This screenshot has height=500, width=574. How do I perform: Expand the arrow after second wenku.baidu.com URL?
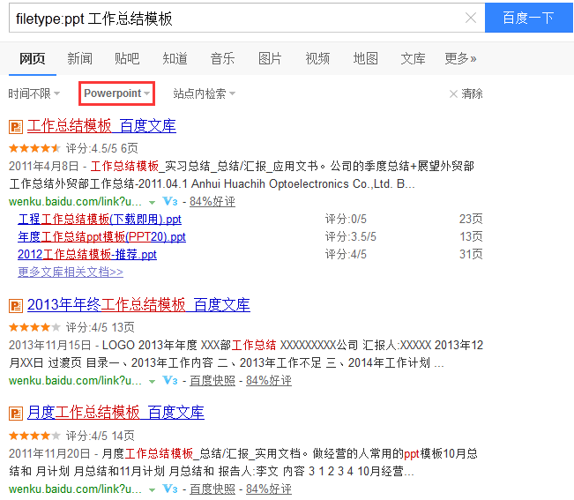pos(152,382)
